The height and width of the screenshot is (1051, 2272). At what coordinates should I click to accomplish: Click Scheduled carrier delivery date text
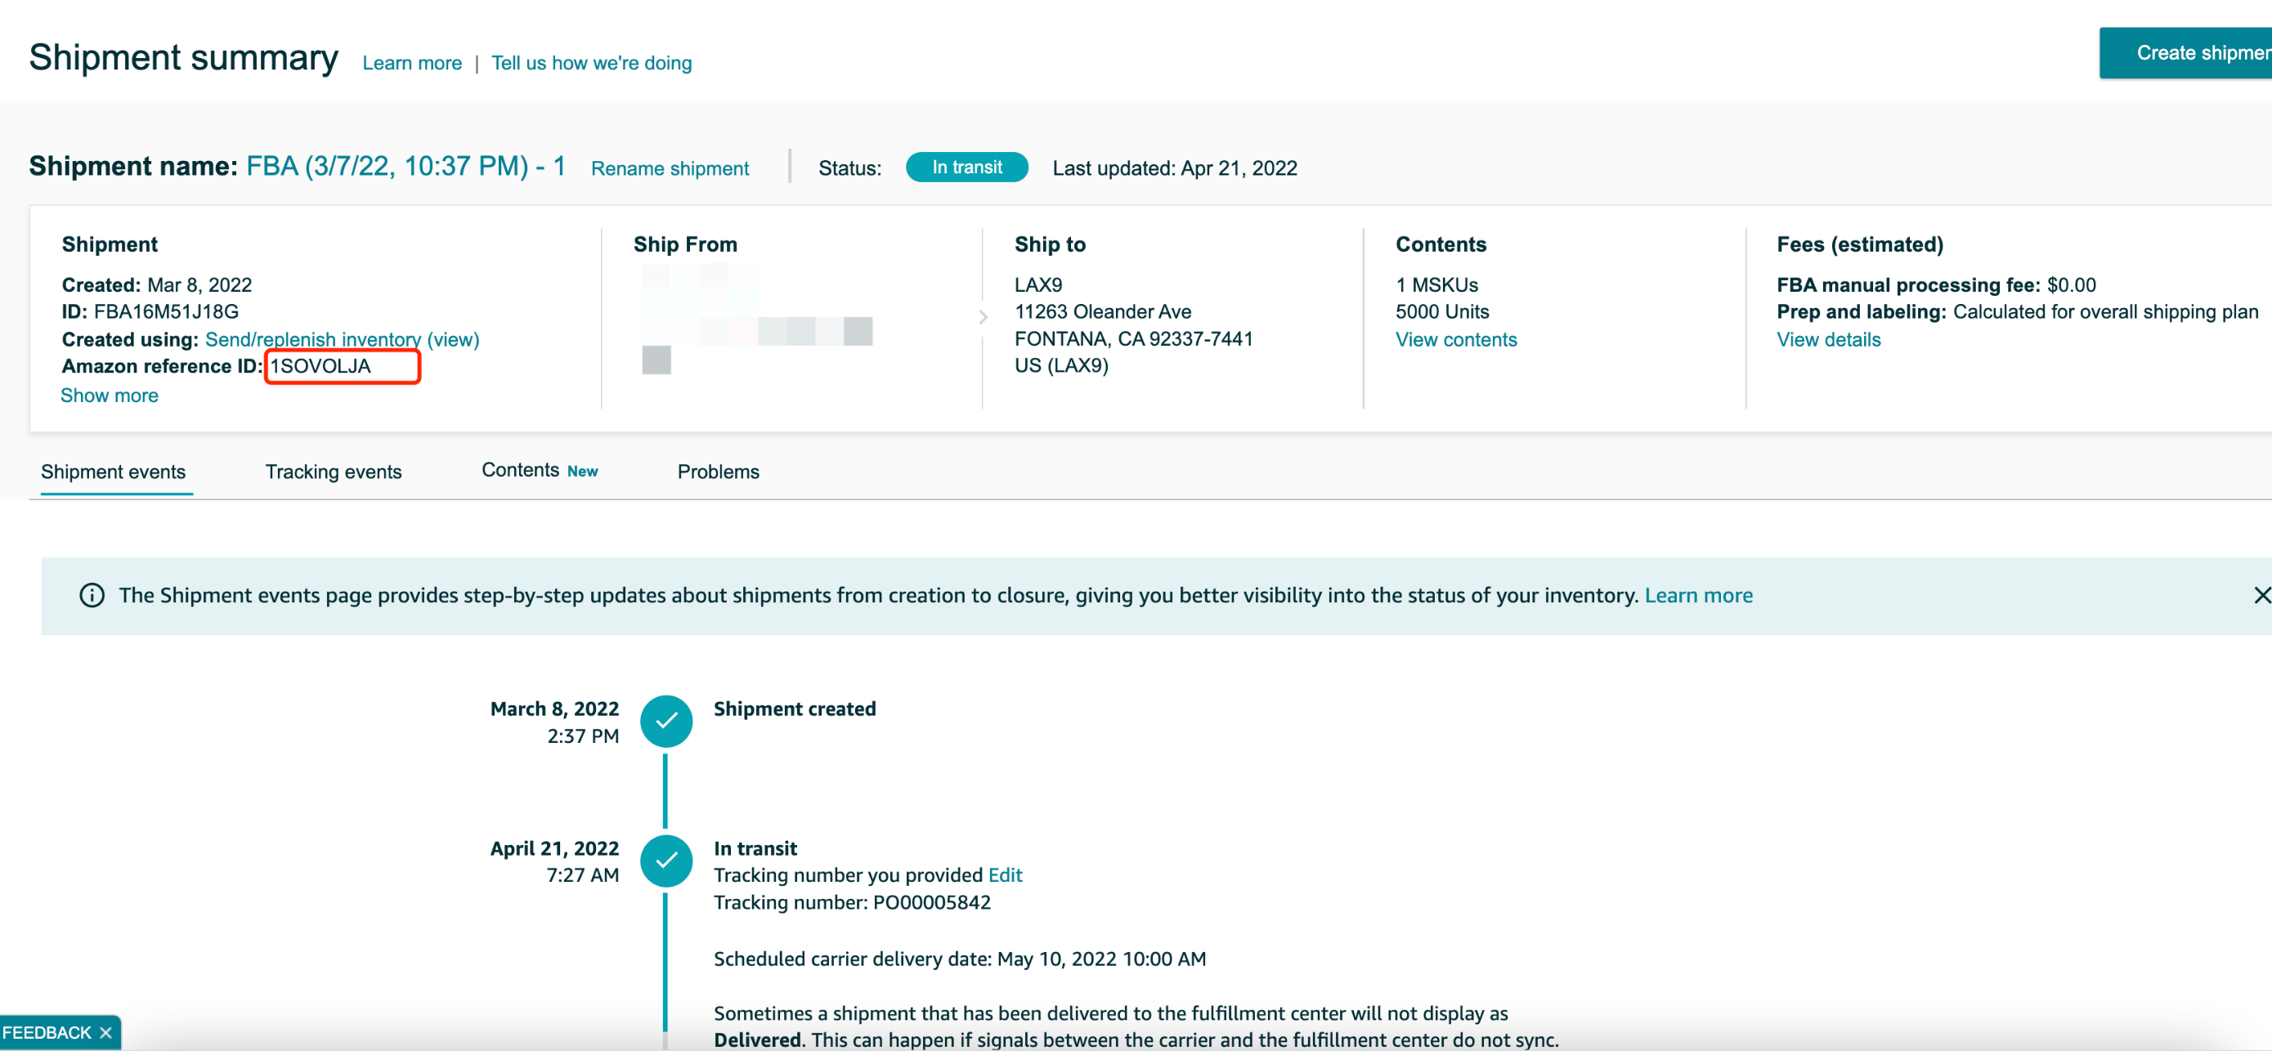click(960, 959)
